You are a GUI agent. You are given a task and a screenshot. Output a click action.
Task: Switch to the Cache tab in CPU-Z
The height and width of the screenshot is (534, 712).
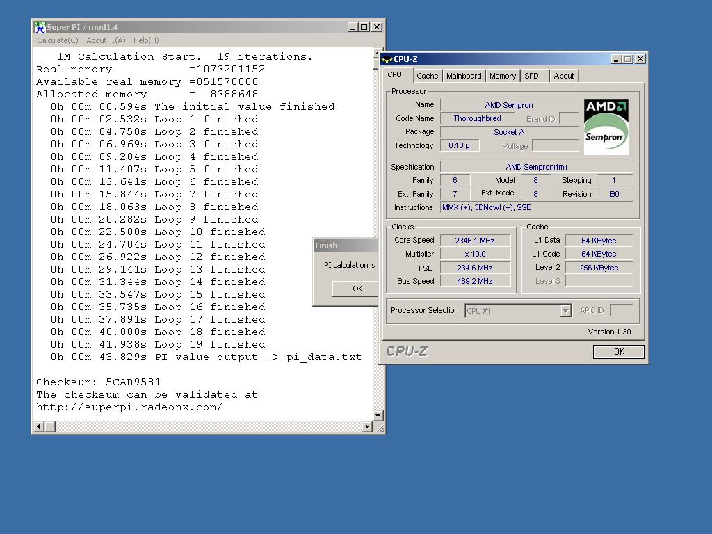428,76
